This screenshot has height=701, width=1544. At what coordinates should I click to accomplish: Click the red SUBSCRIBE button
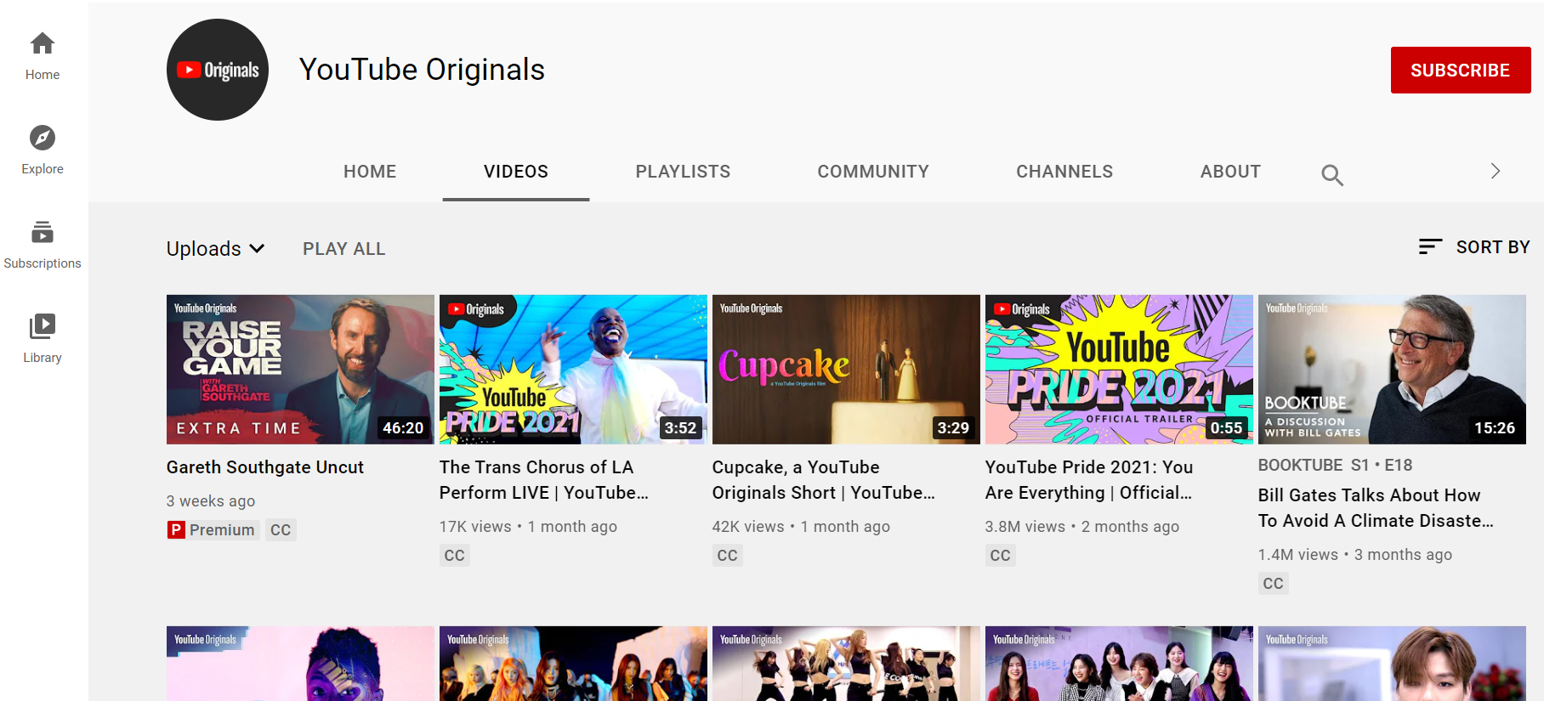(x=1461, y=71)
